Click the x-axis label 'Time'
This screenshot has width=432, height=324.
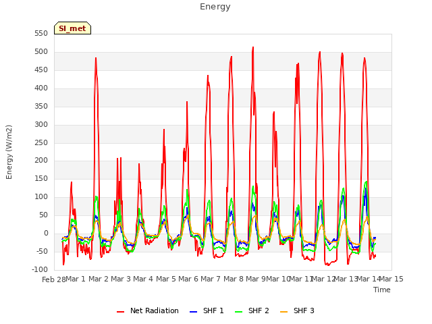(x=382, y=290)
